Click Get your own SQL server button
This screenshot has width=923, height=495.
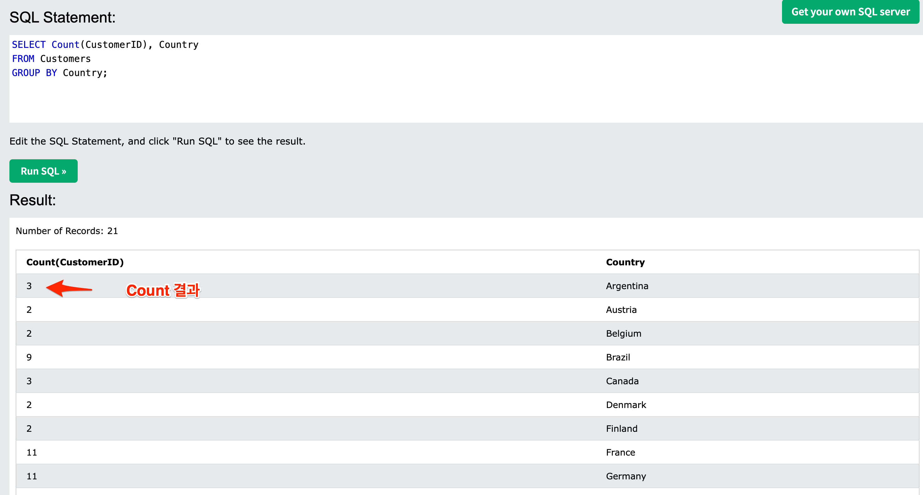click(x=850, y=12)
